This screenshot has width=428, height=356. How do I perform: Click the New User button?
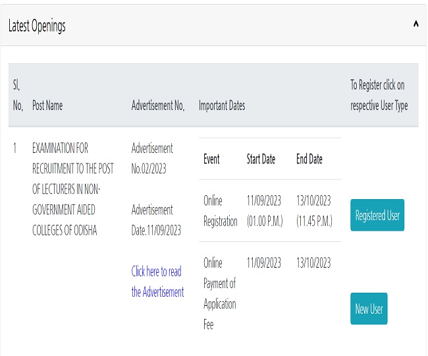click(369, 309)
